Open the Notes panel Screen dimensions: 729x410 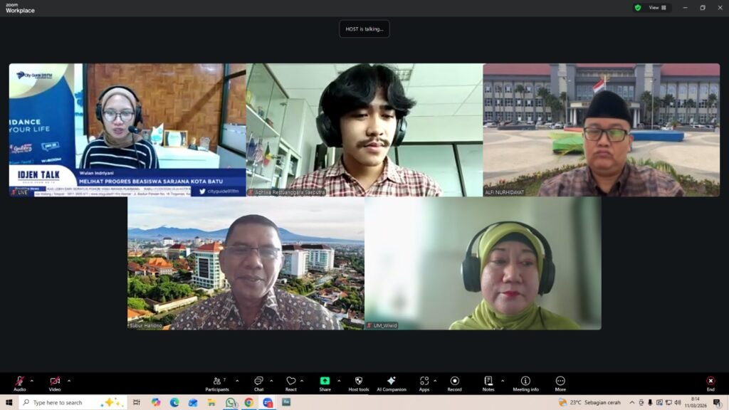488,382
